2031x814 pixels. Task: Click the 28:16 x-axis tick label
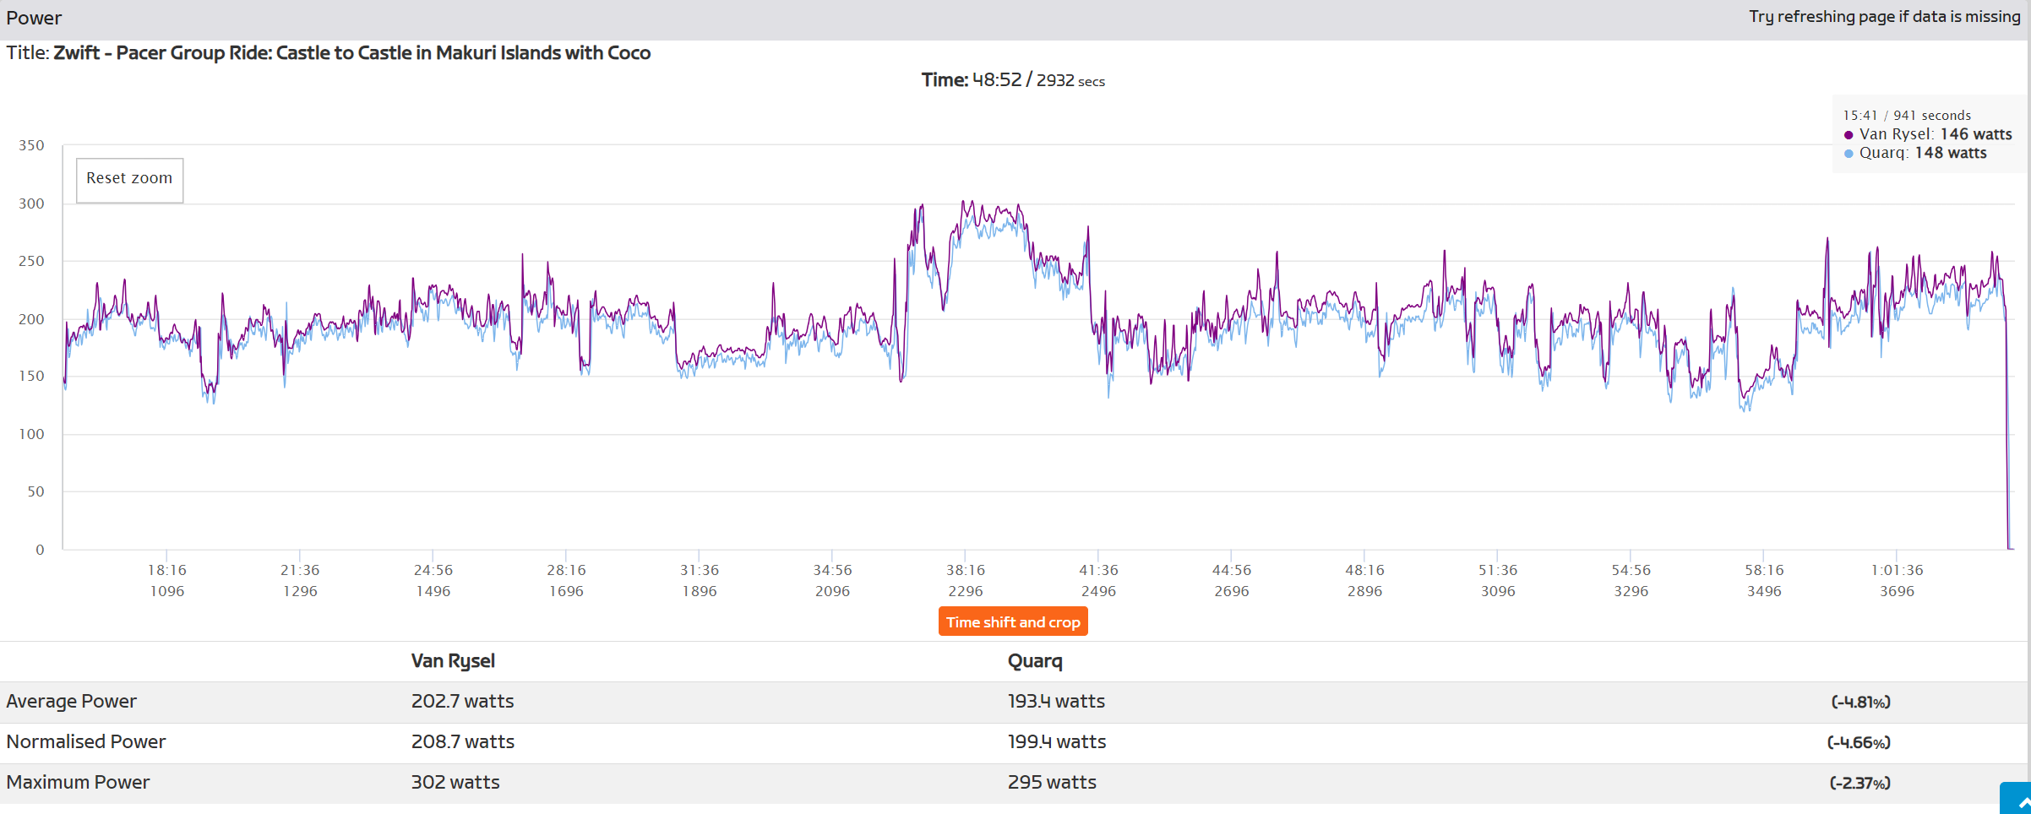(x=566, y=571)
